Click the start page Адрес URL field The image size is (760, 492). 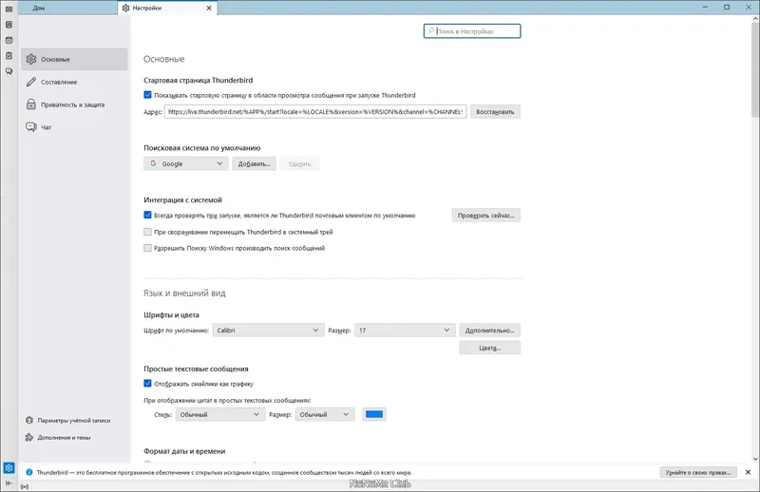(315, 111)
